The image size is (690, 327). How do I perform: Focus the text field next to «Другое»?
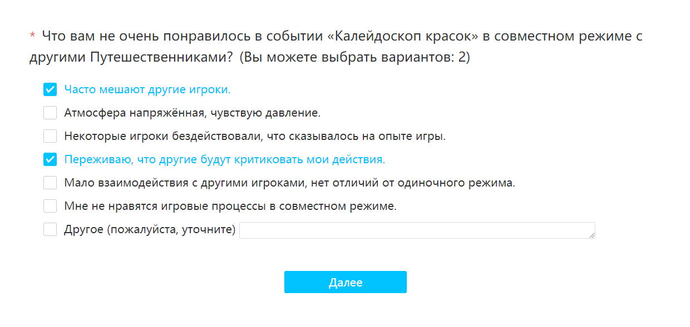(x=417, y=230)
